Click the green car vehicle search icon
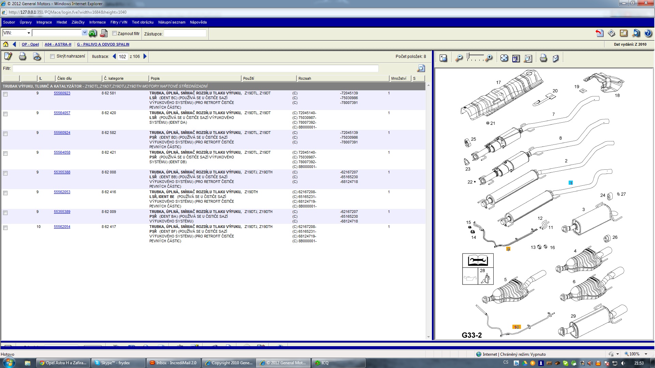The image size is (655, 368). click(x=93, y=33)
